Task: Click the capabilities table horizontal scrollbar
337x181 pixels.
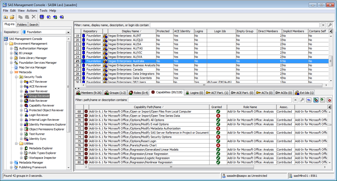Action: click(171, 167)
